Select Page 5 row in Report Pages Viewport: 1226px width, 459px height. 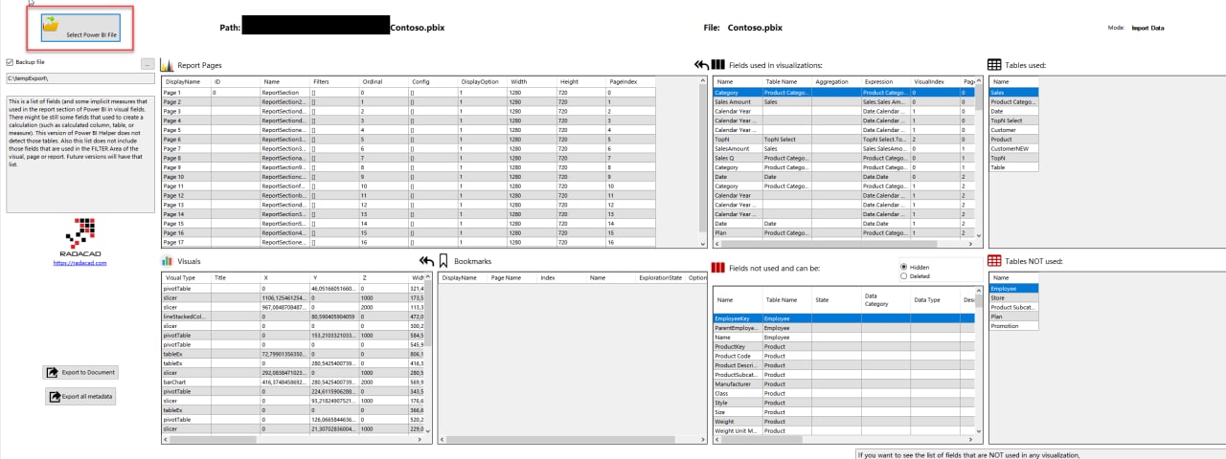click(408, 130)
